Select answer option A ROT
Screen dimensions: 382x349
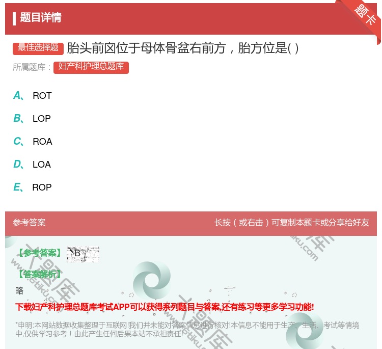pos(33,96)
